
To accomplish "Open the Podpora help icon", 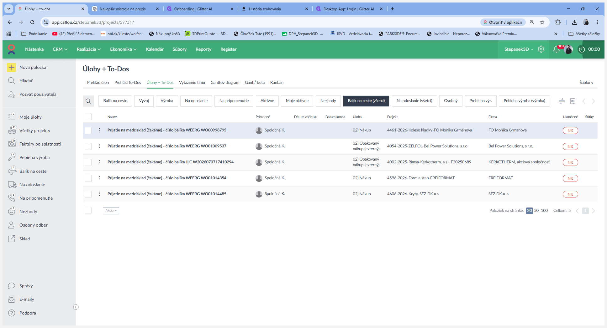I will tap(12, 313).
